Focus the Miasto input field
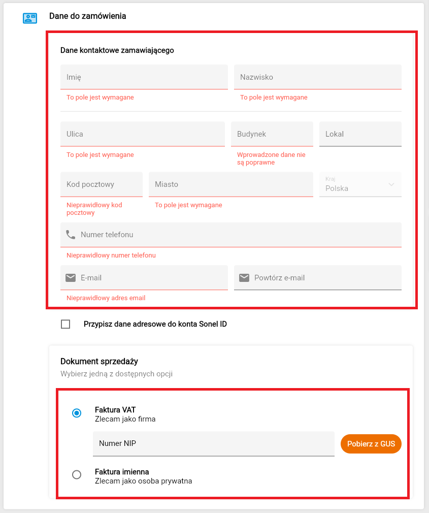Viewport: 429px width, 513px height. pos(230,184)
